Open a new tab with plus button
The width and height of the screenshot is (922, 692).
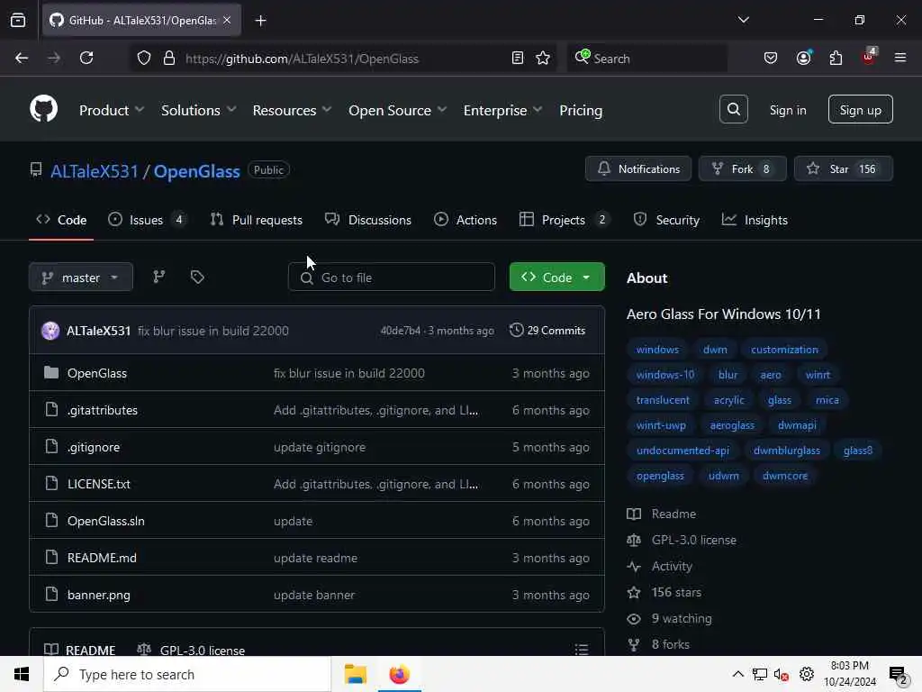tap(260, 20)
